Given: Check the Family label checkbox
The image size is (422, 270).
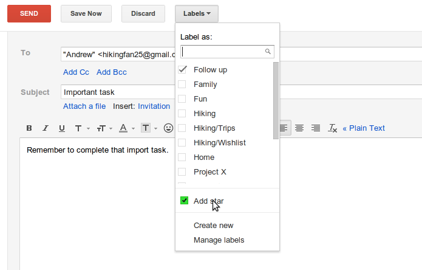Looking at the screenshot, I should click(x=182, y=85).
